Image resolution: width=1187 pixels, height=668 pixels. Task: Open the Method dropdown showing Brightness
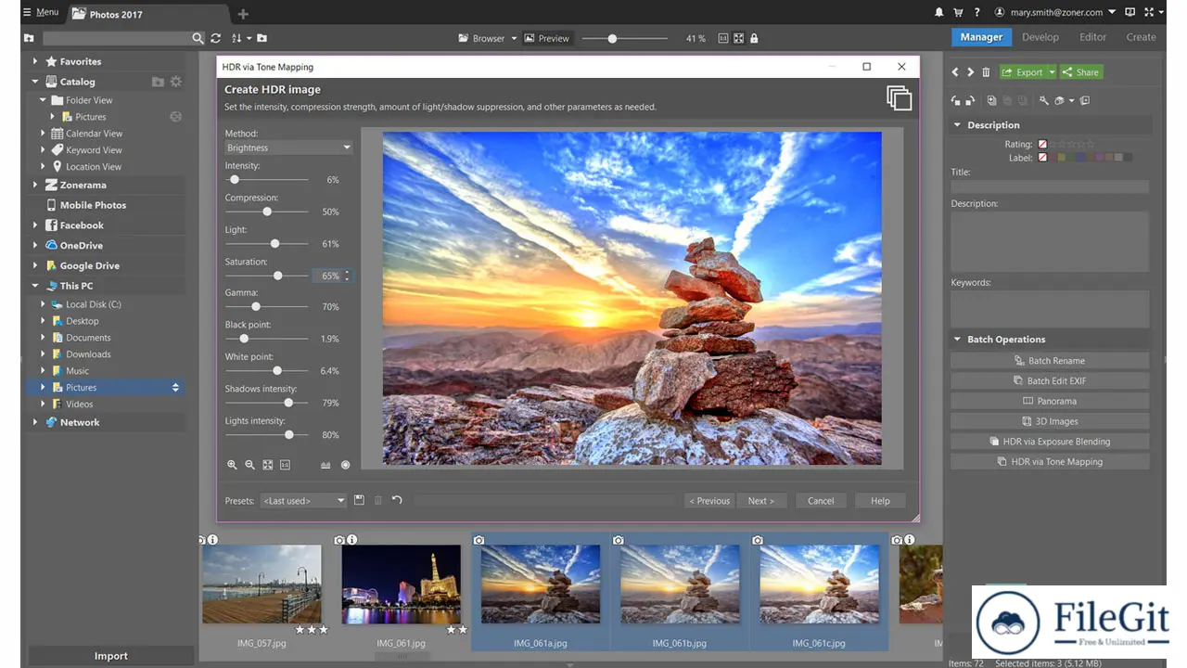tap(288, 148)
